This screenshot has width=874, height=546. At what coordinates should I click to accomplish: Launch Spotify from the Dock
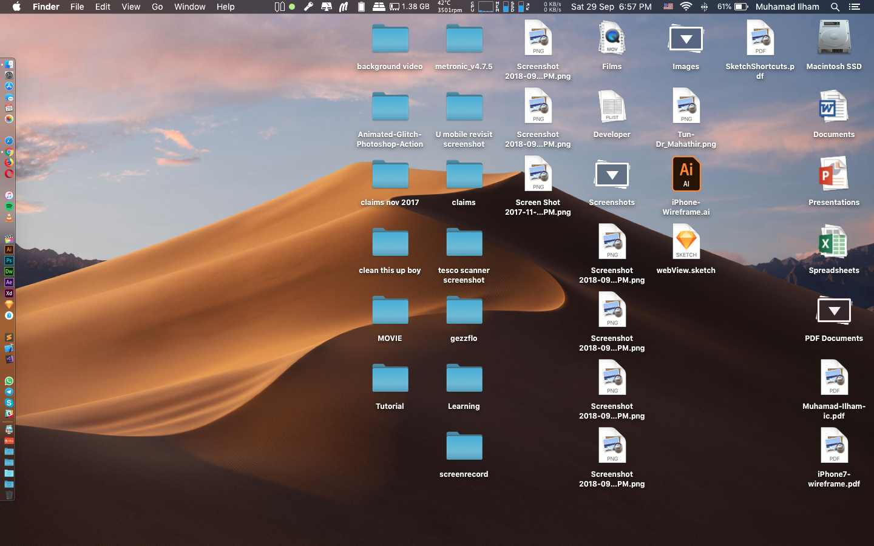click(x=9, y=206)
